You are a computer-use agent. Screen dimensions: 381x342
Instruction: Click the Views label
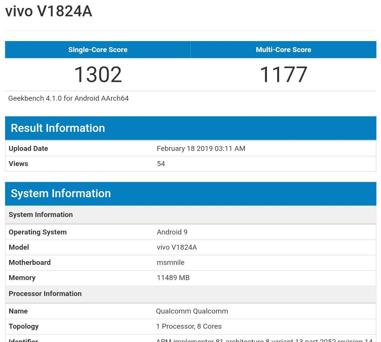click(x=19, y=164)
